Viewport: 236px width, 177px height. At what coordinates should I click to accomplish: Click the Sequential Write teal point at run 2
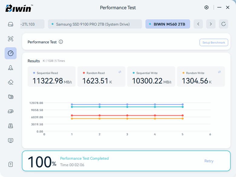tap(100, 107)
